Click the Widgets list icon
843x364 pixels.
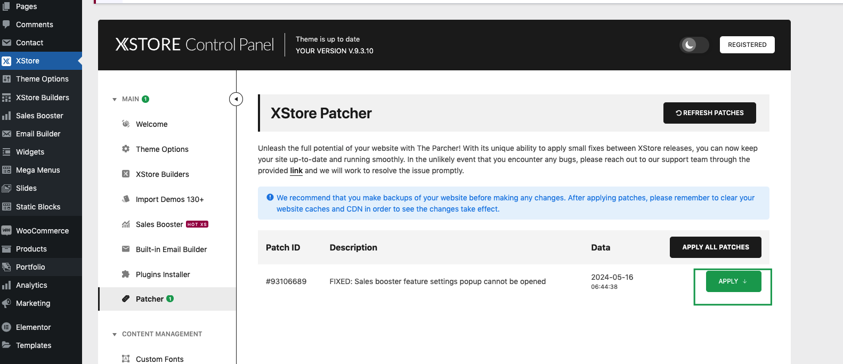(x=6, y=152)
